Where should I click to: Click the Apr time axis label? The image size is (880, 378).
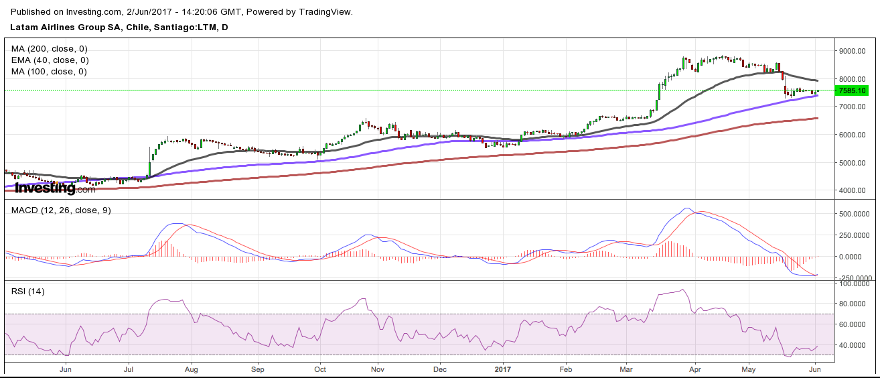695,369
